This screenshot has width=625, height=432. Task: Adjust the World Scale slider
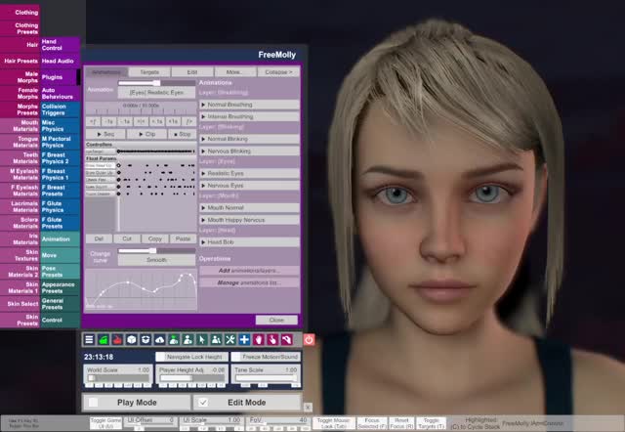pos(118,377)
